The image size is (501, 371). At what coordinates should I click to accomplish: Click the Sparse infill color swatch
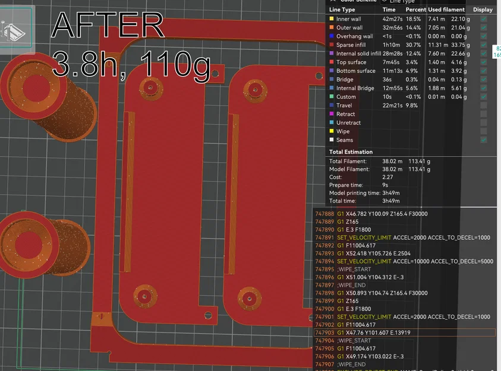(x=332, y=45)
